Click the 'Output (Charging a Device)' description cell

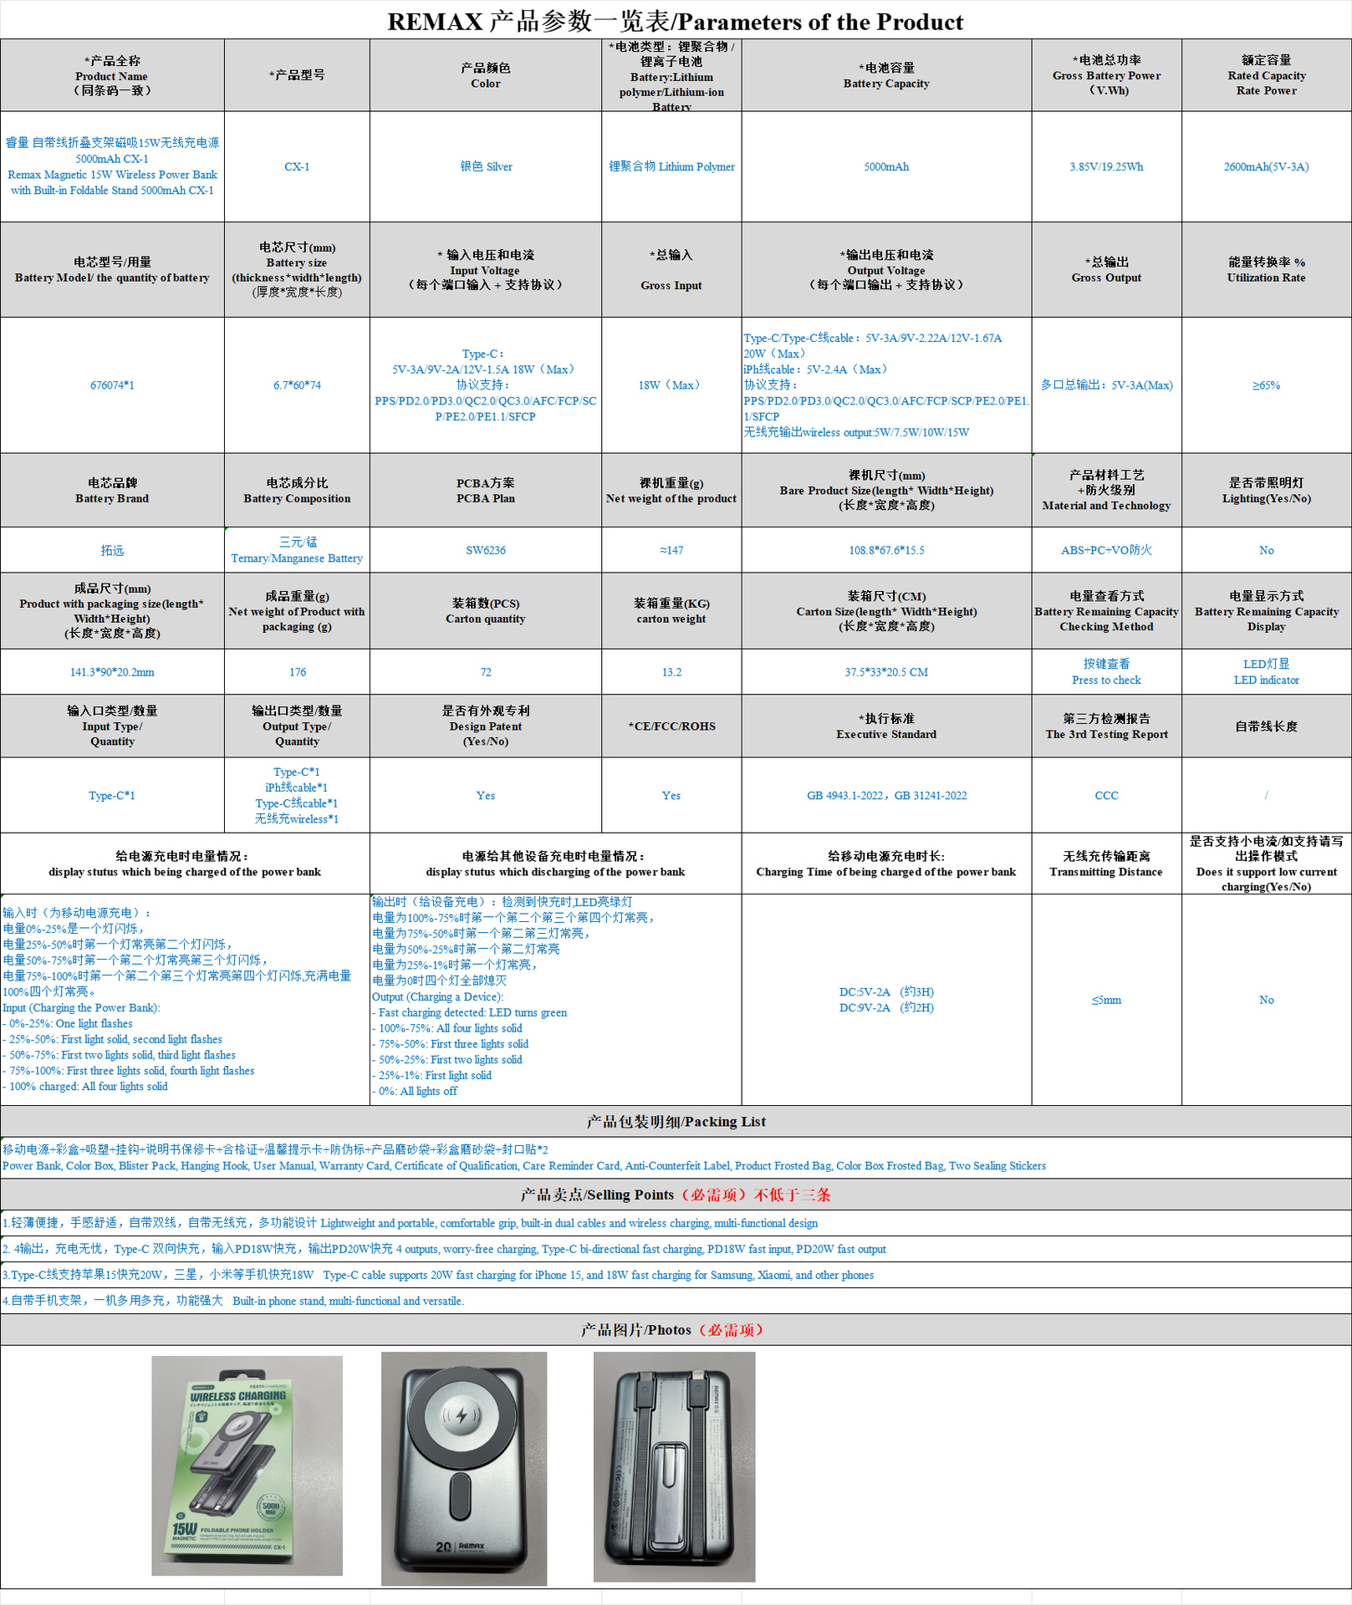pos(555,1000)
